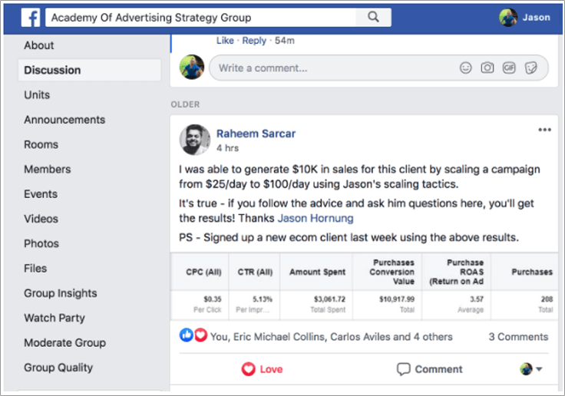This screenshot has width=565, height=396.
Task: Open Raheem Sarcar's profile link
Action: (x=256, y=134)
